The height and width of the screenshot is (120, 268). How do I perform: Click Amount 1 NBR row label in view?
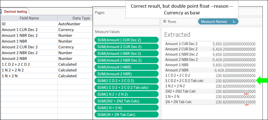pos(177,65)
